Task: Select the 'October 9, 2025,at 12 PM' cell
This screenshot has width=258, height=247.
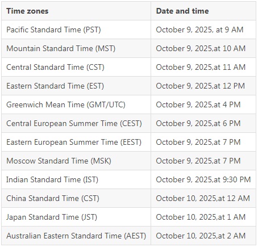Action: pyautogui.click(x=203, y=86)
